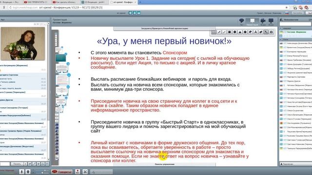312x175 pixels.
Task: Toggle the microphone button in bottom bar
Action: (22, 172)
